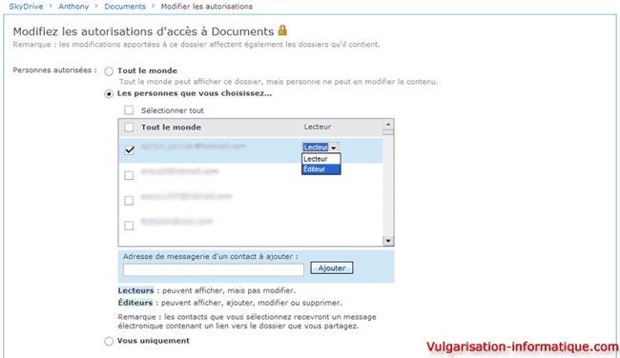Select the 'Tout le monde' radio option
The height and width of the screenshot is (358, 620).
(109, 71)
